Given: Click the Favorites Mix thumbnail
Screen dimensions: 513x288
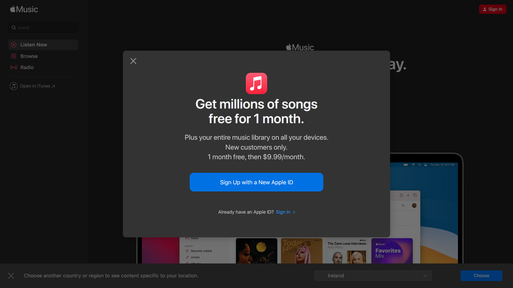Looking at the screenshot, I should [392, 251].
